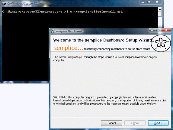This screenshot has width=173, height=130.
Task: Minimize the command prompt window
Action: tap(143, 2)
